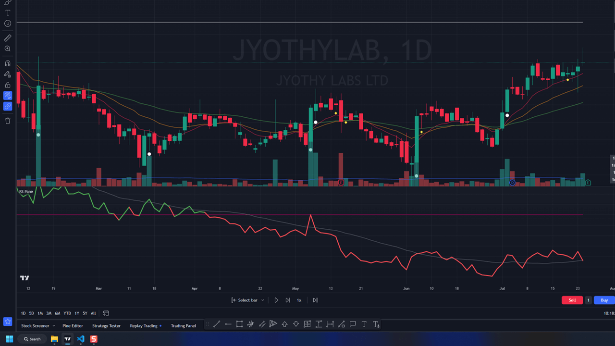Pick the Rectangle drawing tool
615x346 pixels.
(239, 324)
